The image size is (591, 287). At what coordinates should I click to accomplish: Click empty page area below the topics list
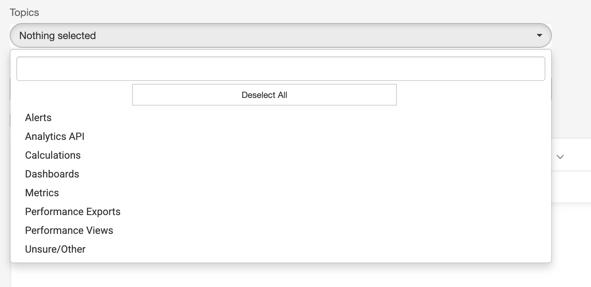(x=290, y=277)
